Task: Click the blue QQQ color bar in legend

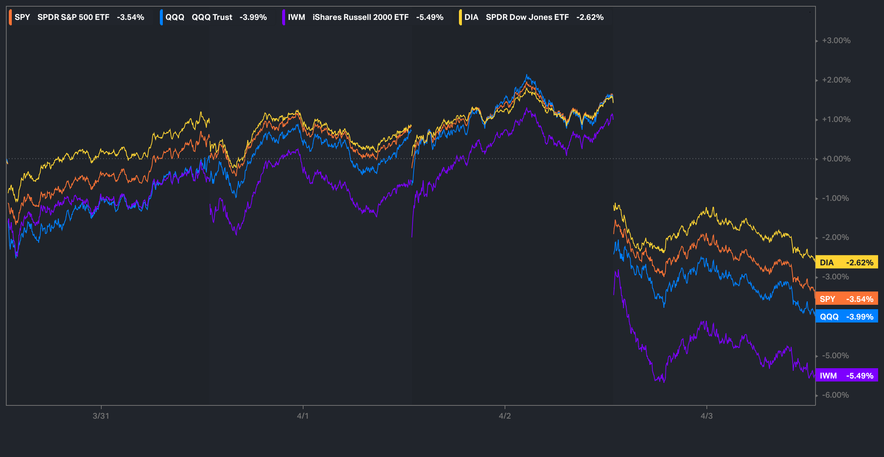Action: [x=161, y=17]
